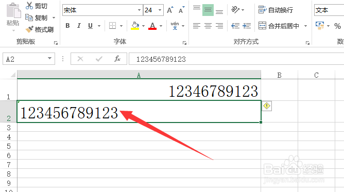Open the Copy (复制) dropdown arrow
This screenshot has height=192, width=344.
click(x=54, y=18)
